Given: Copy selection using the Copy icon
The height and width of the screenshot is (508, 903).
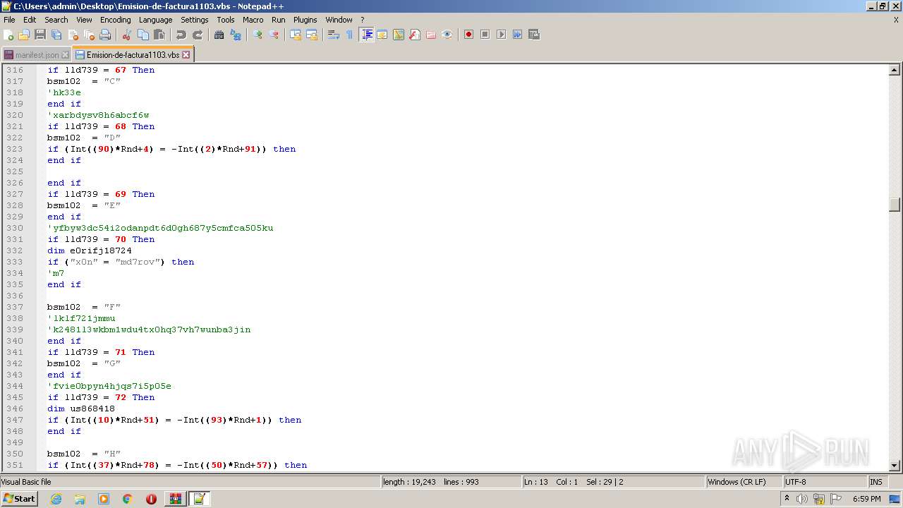Looking at the screenshot, I should coord(143,35).
